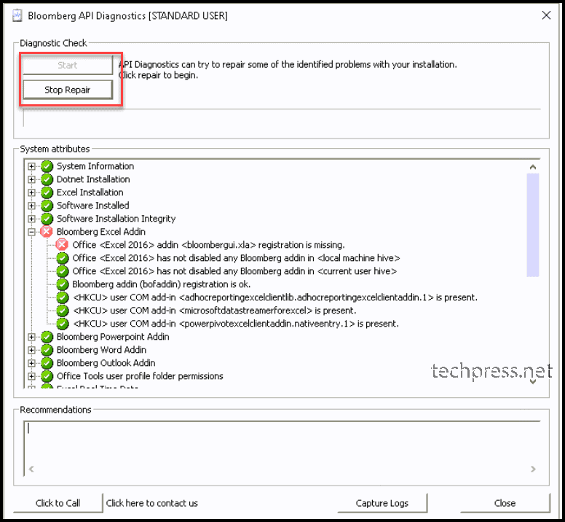The height and width of the screenshot is (522, 565).
Task: Click the System attributes scroll up arrow
Action: 532,167
